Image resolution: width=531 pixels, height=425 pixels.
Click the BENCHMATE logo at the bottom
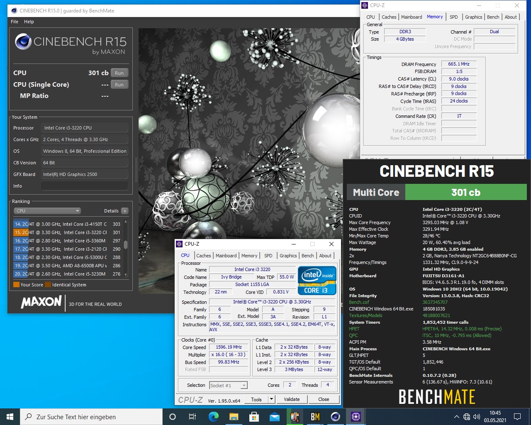pos(437,397)
